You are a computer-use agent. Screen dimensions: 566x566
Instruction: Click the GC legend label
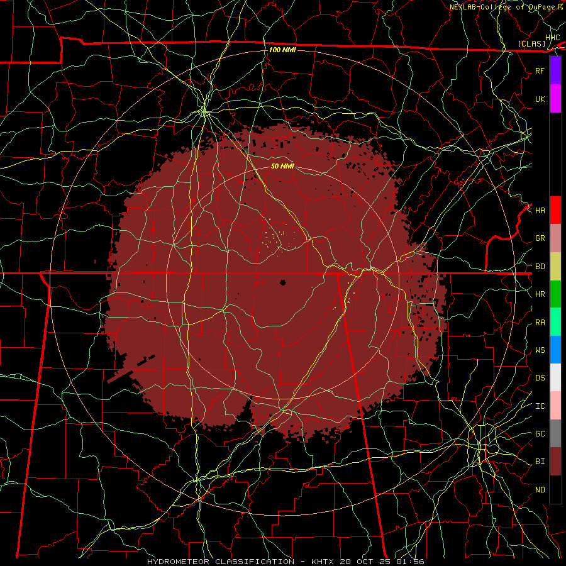tap(540, 433)
